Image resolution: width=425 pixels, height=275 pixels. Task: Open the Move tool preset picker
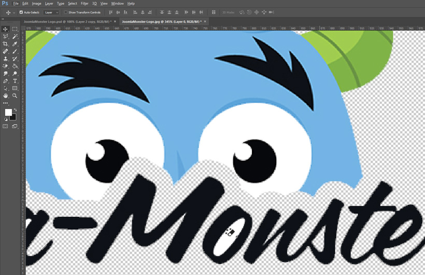click(x=14, y=12)
